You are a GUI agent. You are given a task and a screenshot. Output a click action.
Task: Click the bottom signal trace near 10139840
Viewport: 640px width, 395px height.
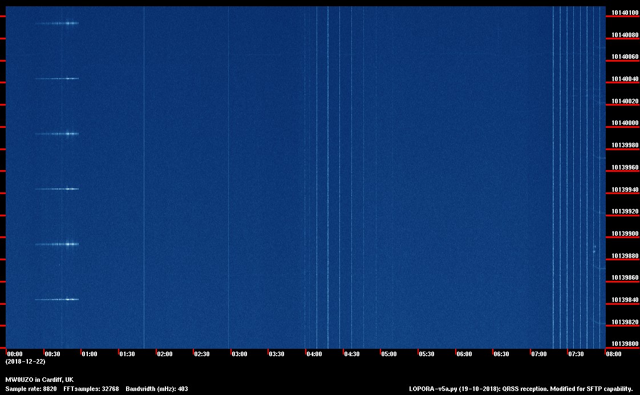[57, 299]
